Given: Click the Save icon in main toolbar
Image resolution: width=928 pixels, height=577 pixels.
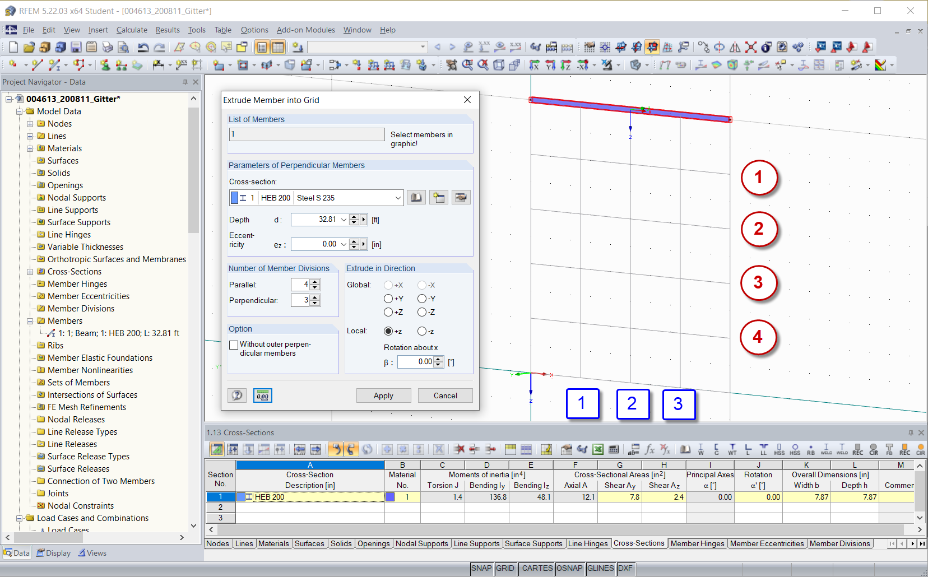Looking at the screenshot, I should tap(76, 47).
